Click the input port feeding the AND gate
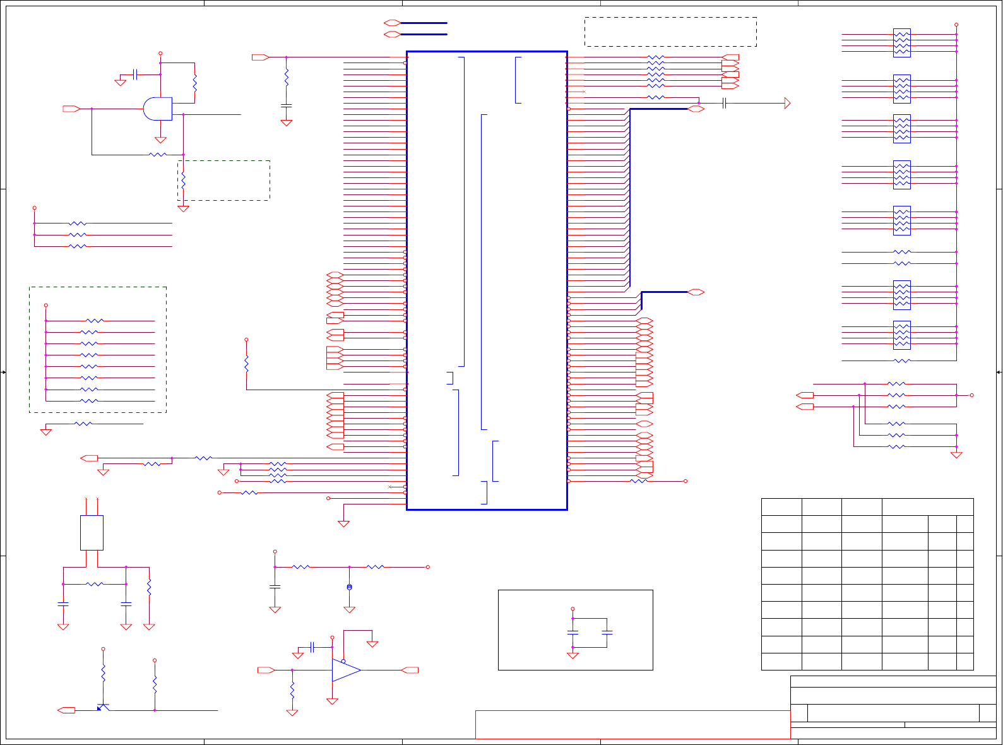 point(71,109)
